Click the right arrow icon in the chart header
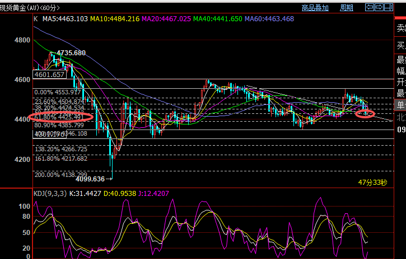 [379, 7]
